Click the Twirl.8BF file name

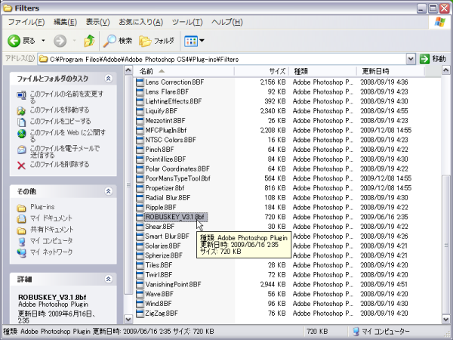pyautogui.click(x=159, y=275)
